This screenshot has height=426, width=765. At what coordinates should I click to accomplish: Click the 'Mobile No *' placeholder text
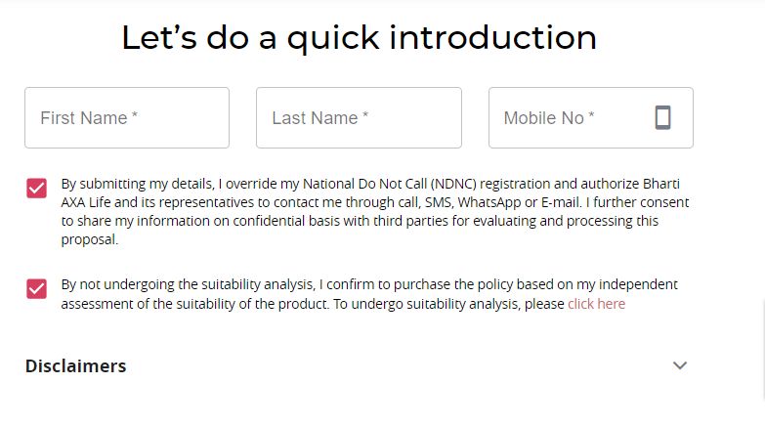pos(549,118)
